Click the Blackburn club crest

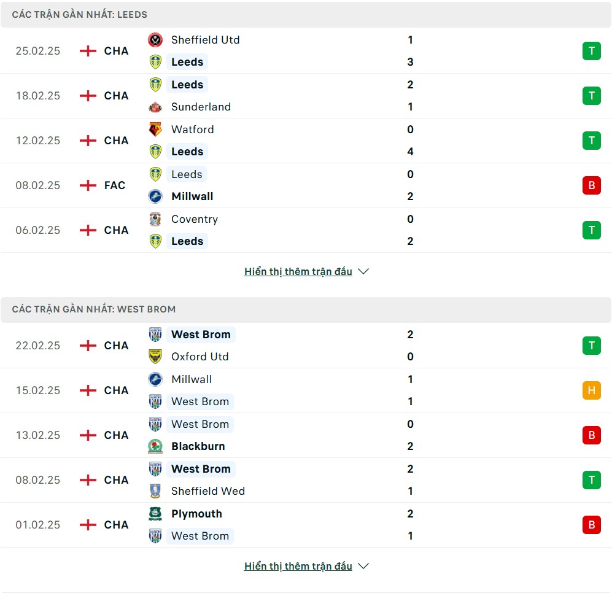pos(155,446)
